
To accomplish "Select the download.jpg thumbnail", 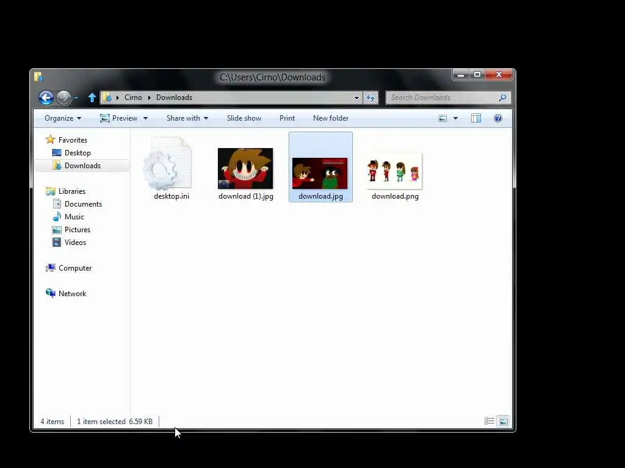I will pyautogui.click(x=320, y=173).
